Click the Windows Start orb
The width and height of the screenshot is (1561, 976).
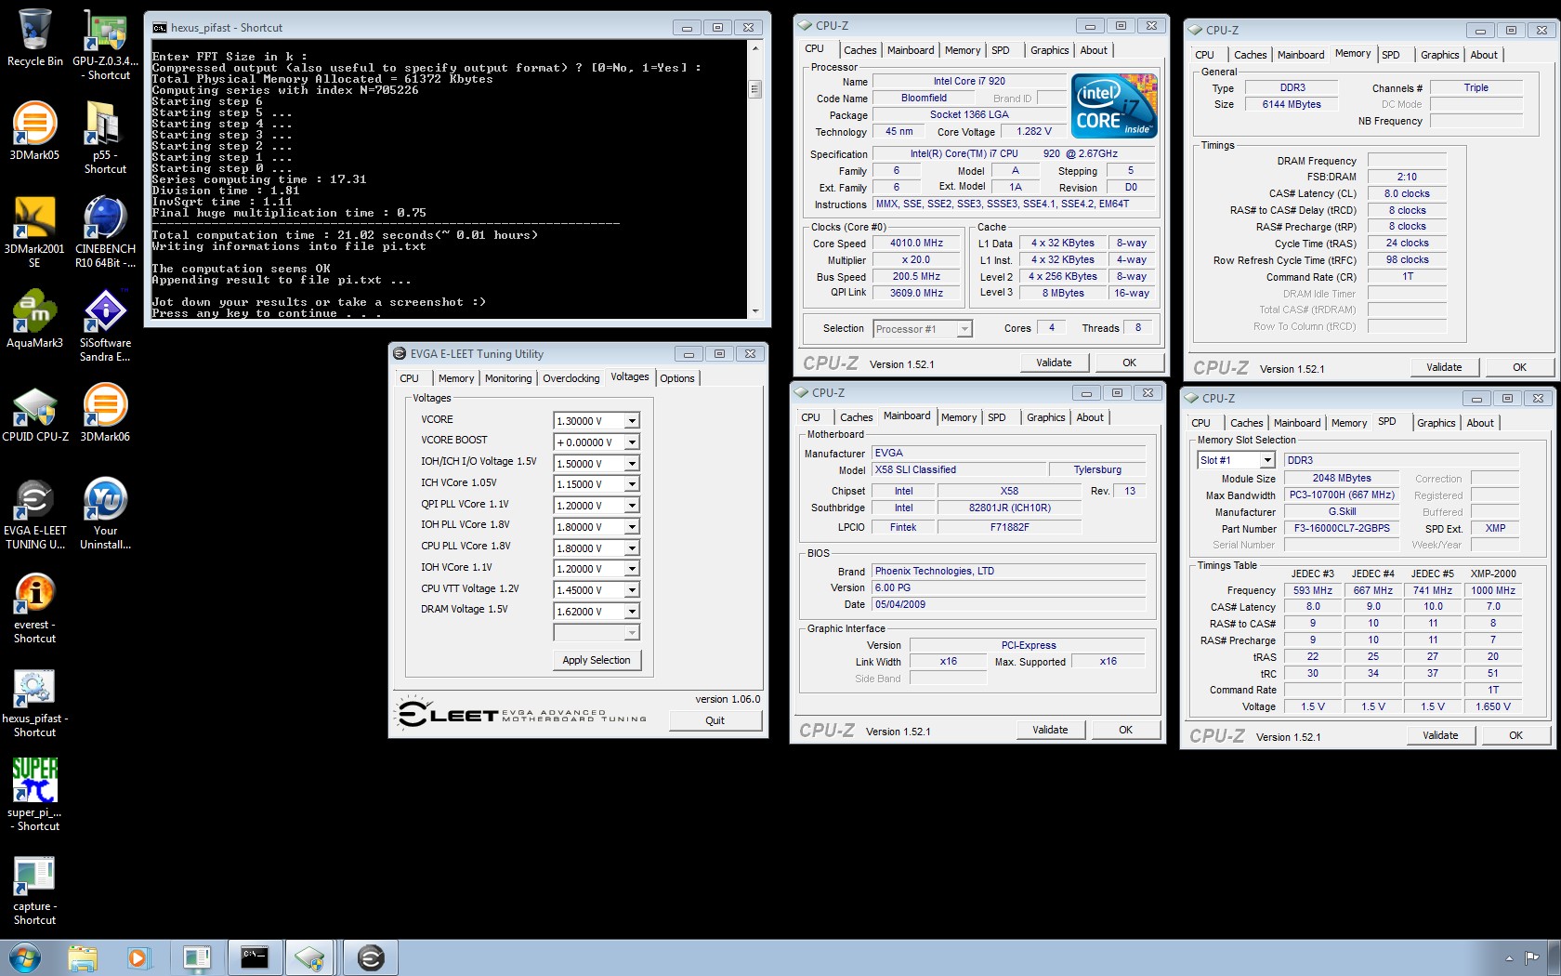tap(24, 957)
